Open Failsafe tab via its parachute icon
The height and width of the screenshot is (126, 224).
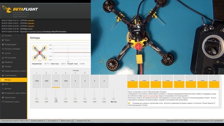tap(3, 53)
